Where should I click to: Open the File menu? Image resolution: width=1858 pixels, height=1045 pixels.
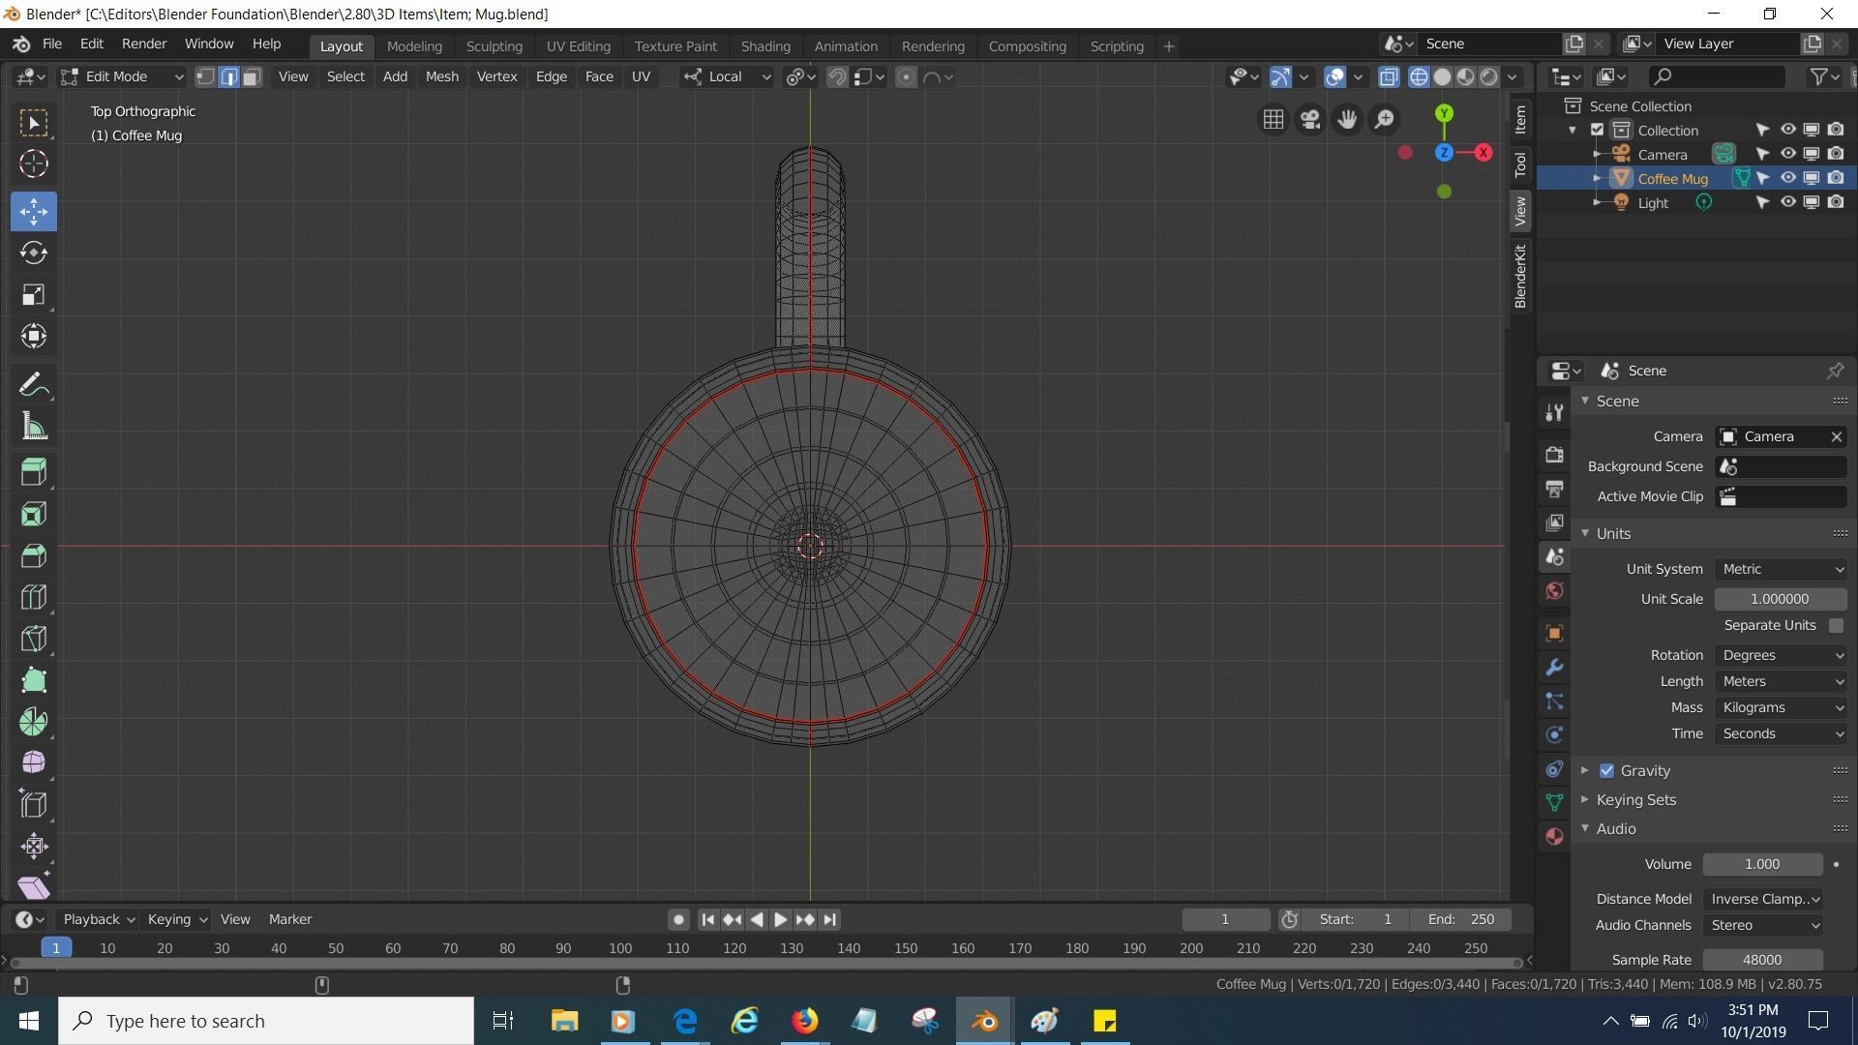(52, 45)
